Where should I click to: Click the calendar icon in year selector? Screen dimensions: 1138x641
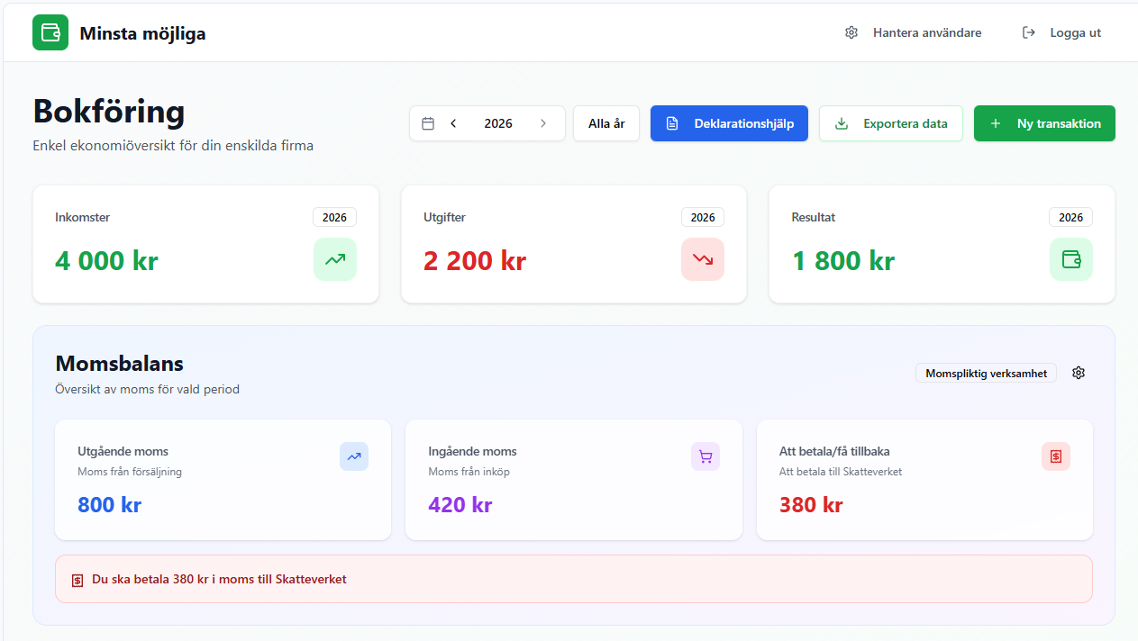click(x=428, y=123)
